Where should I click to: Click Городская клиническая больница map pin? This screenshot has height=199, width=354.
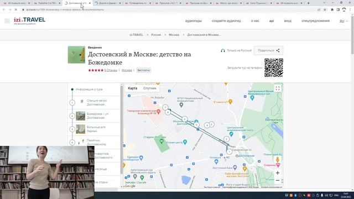point(159,111)
